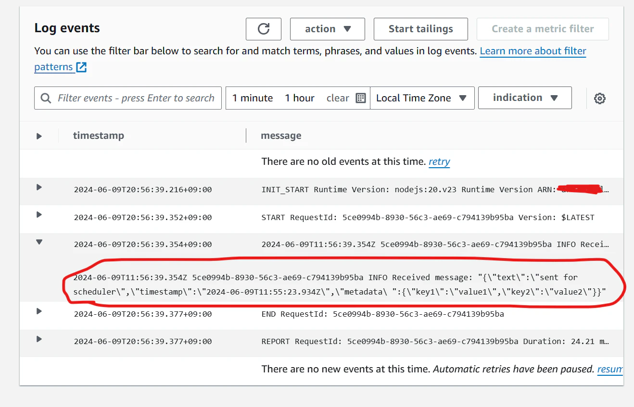The height and width of the screenshot is (407, 634).
Task: Open the indication dropdown
Action: pos(525,98)
